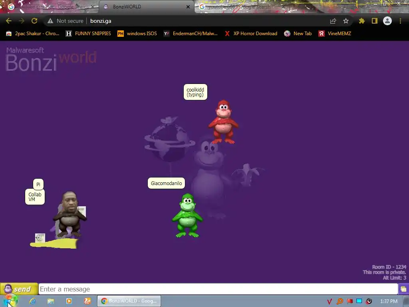Click the Room ID - 1234 text

pos(389,267)
